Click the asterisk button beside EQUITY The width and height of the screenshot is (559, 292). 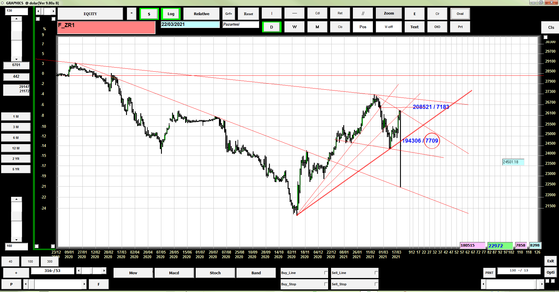(x=132, y=14)
